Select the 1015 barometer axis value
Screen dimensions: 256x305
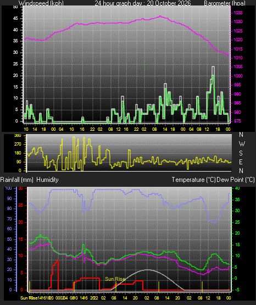(238, 49)
